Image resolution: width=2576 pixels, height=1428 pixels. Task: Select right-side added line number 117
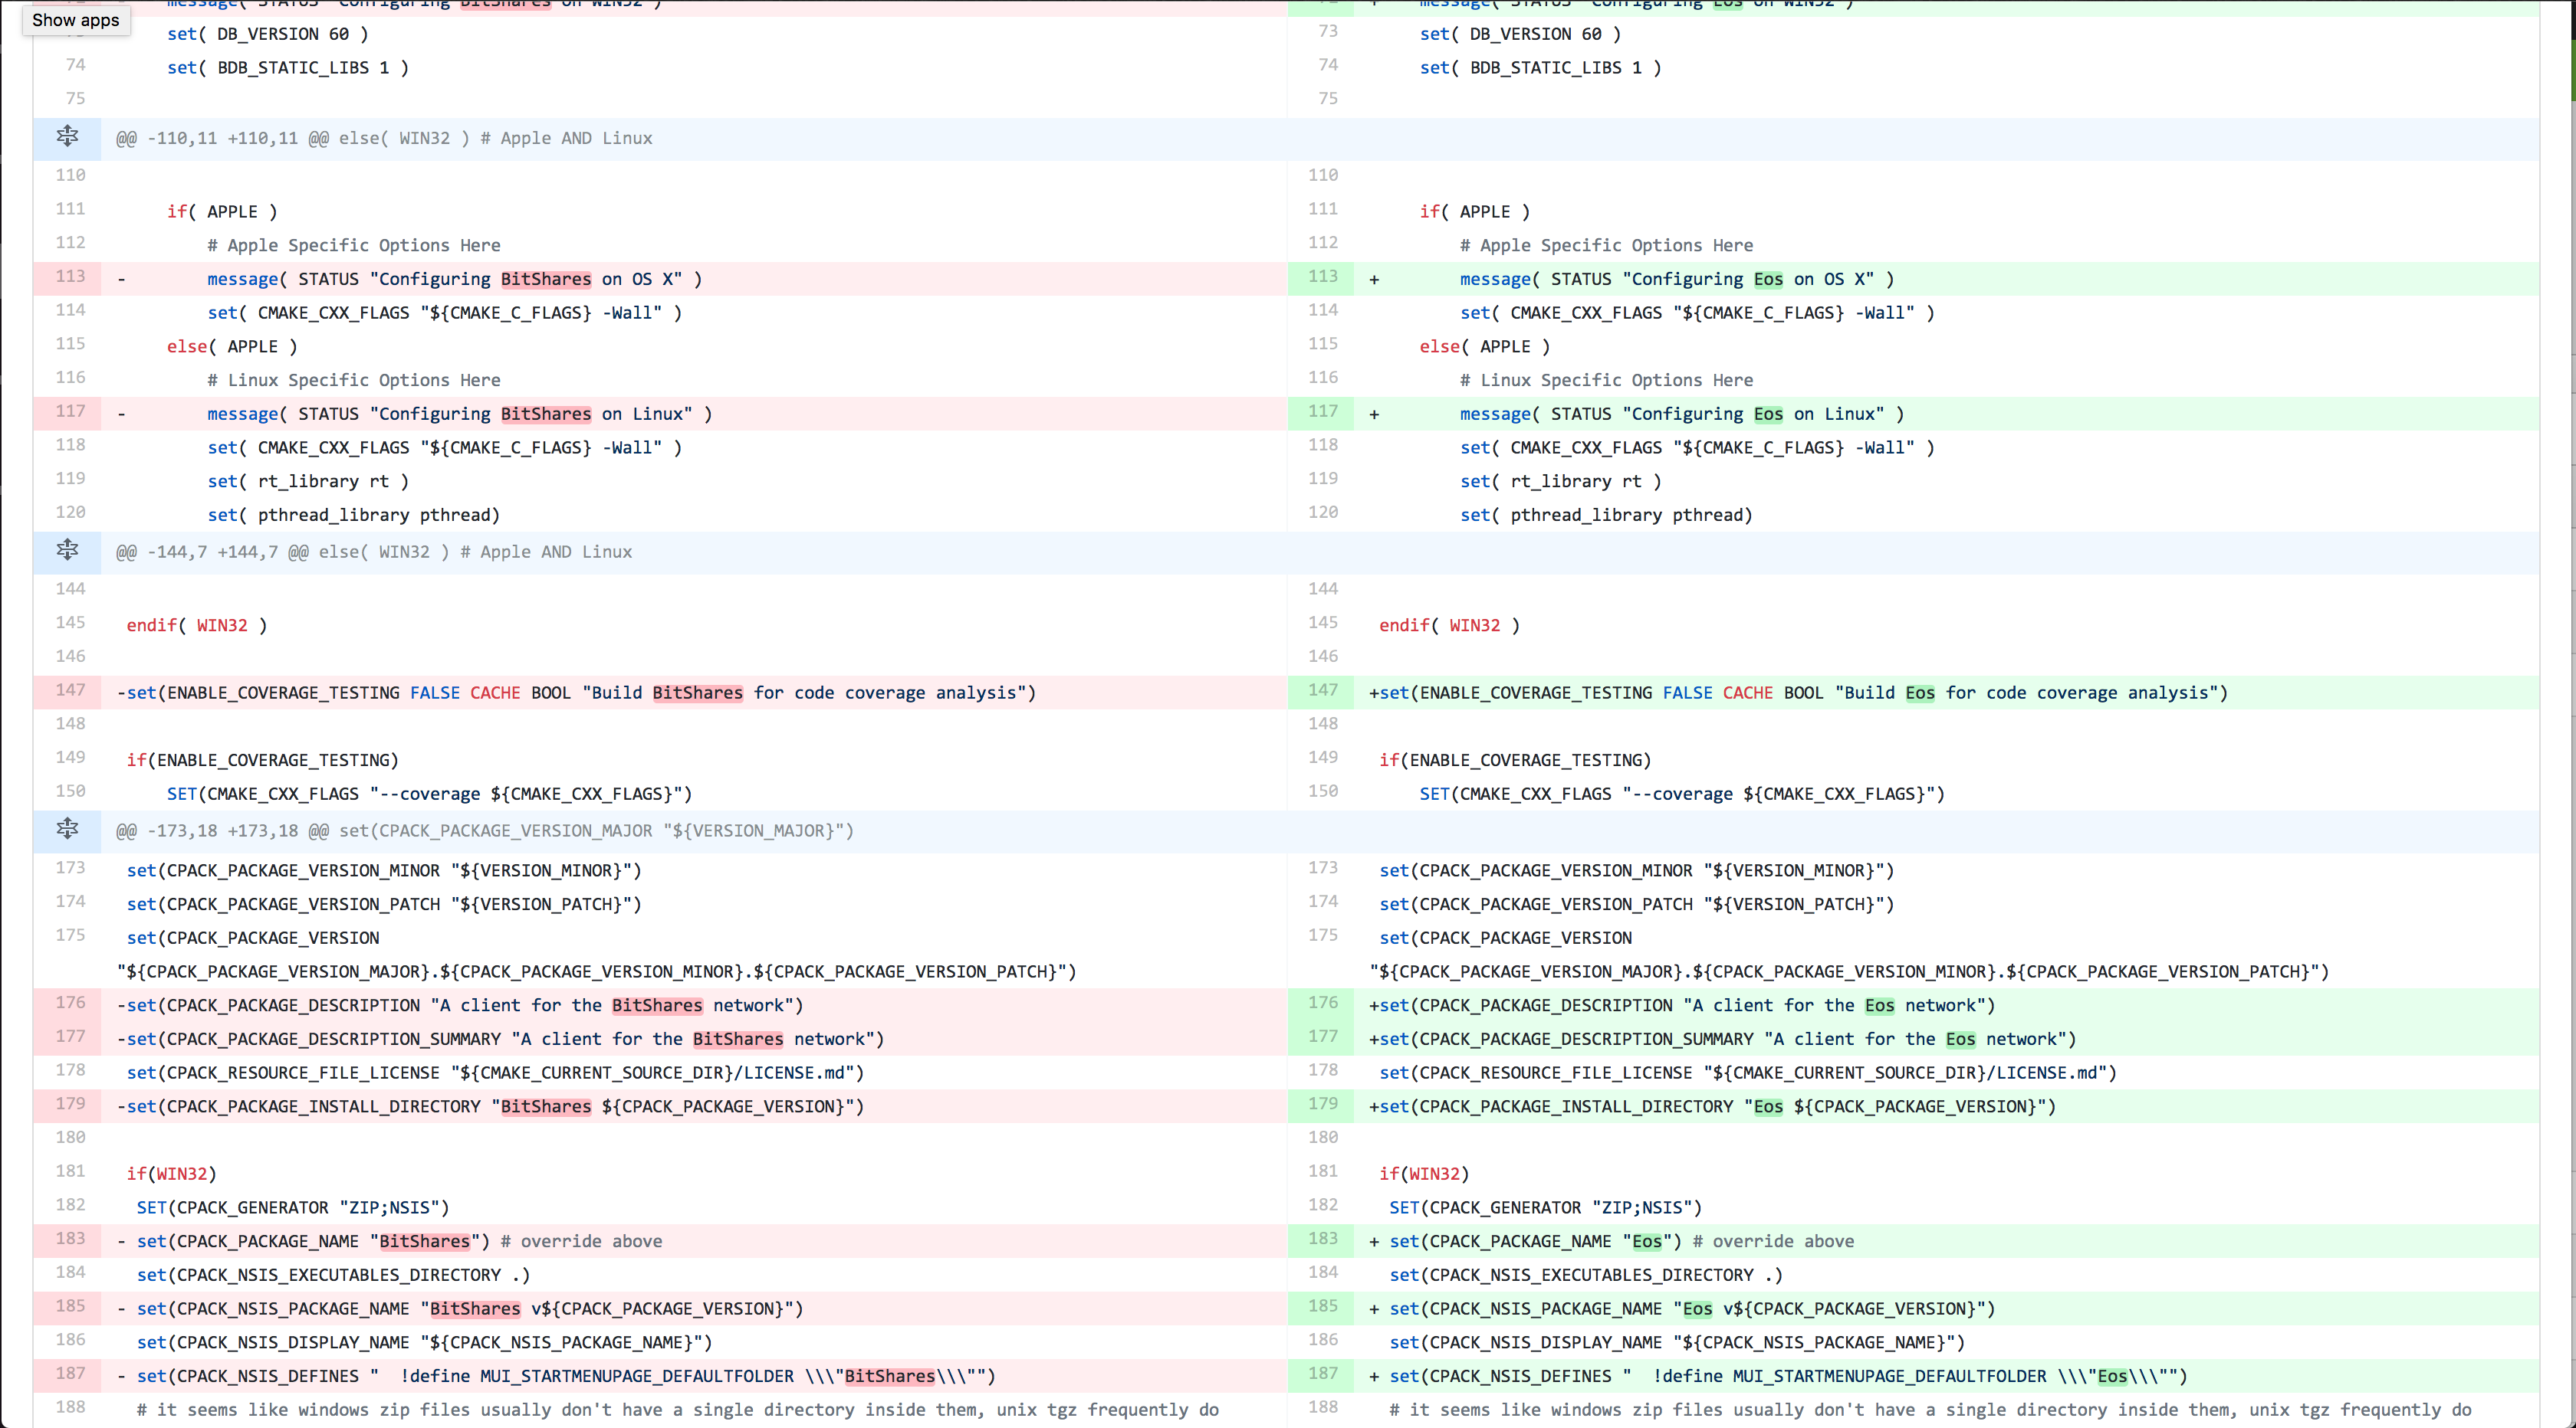click(x=1322, y=411)
